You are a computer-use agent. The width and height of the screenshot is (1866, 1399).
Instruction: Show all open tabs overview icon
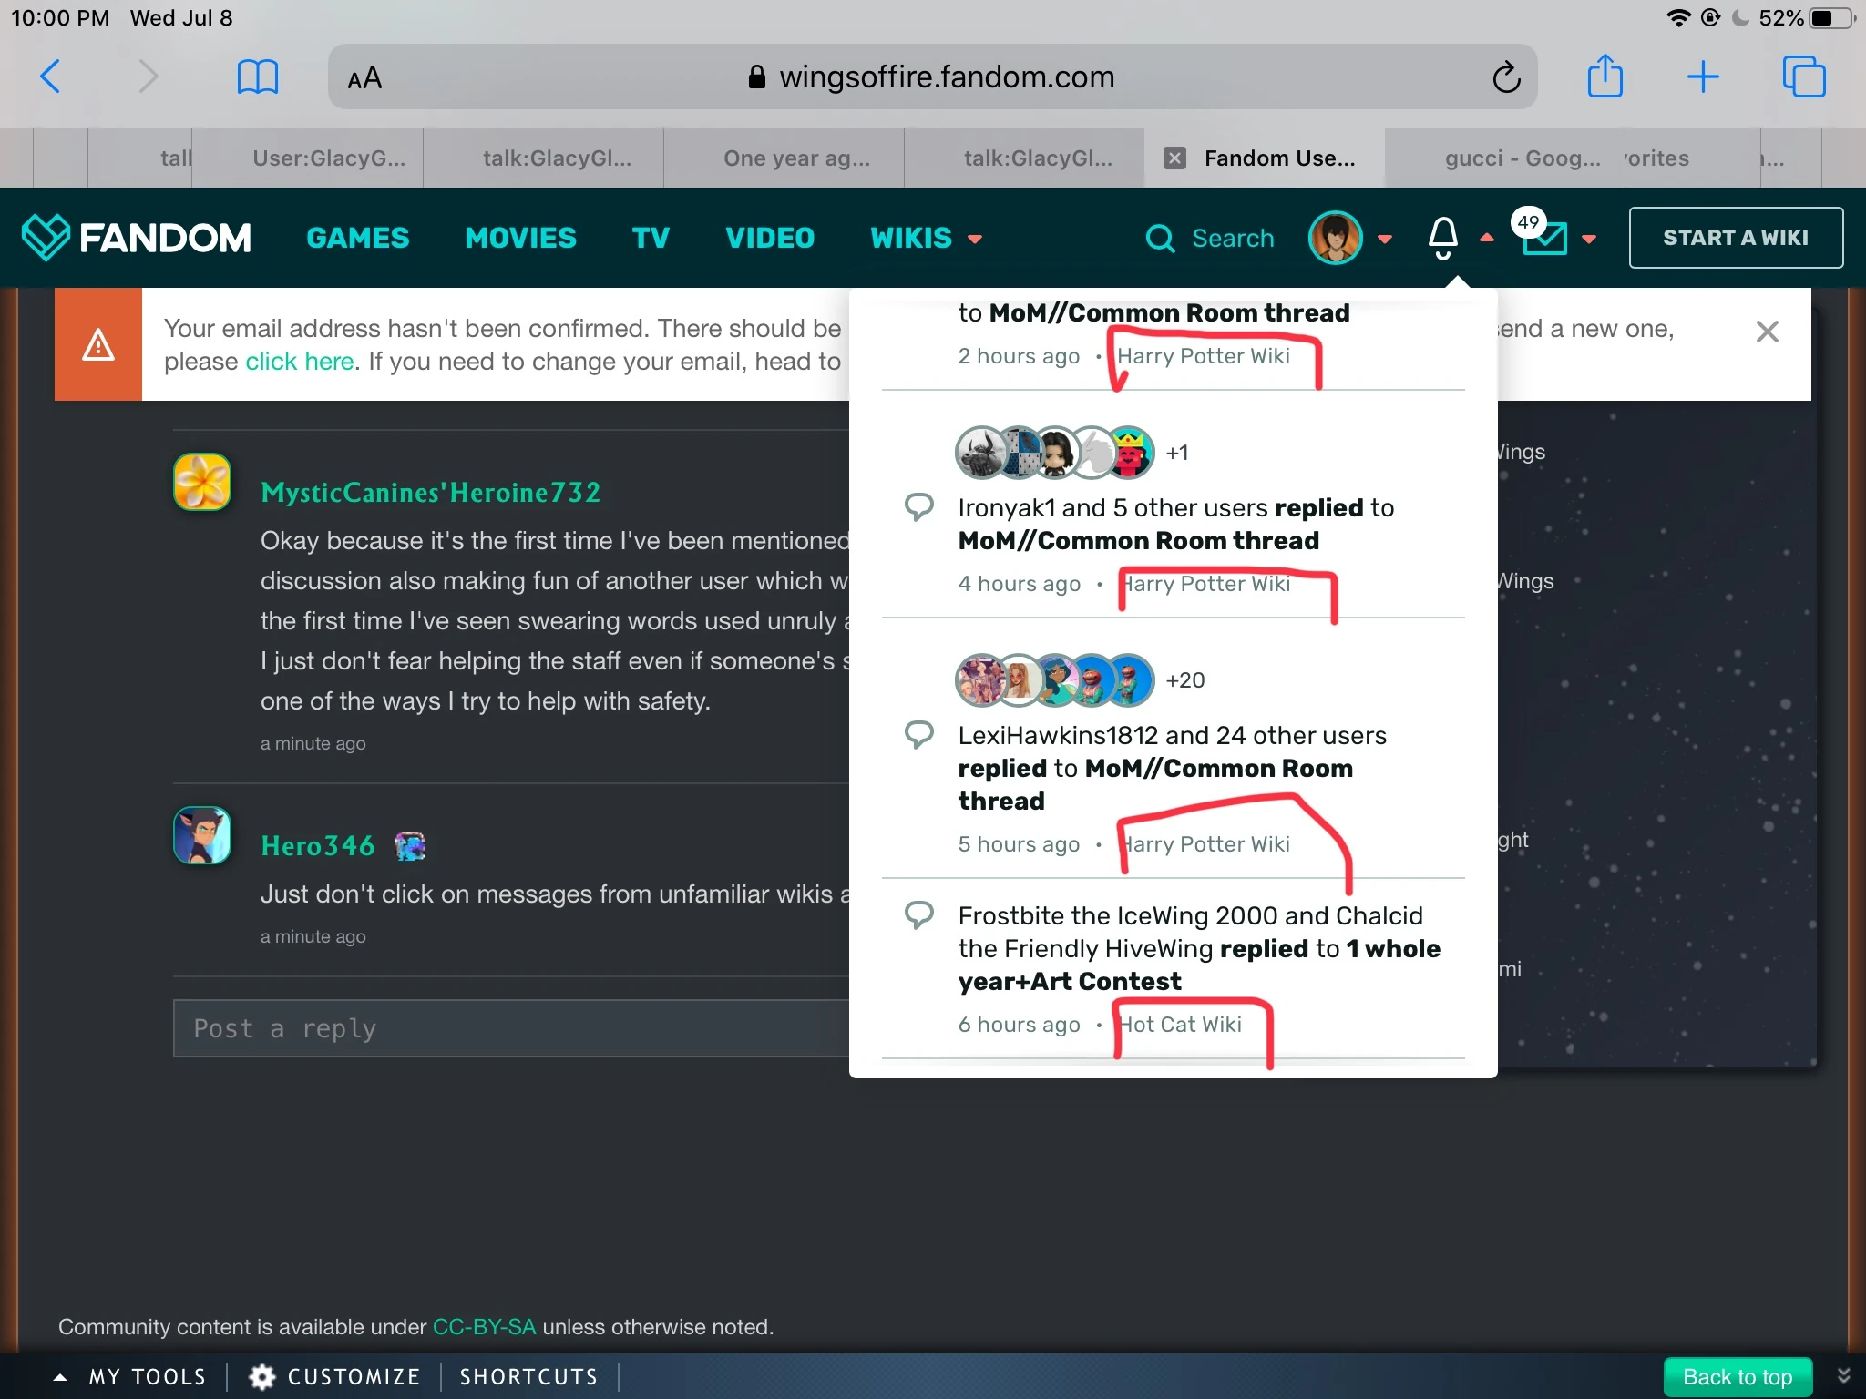click(1803, 77)
